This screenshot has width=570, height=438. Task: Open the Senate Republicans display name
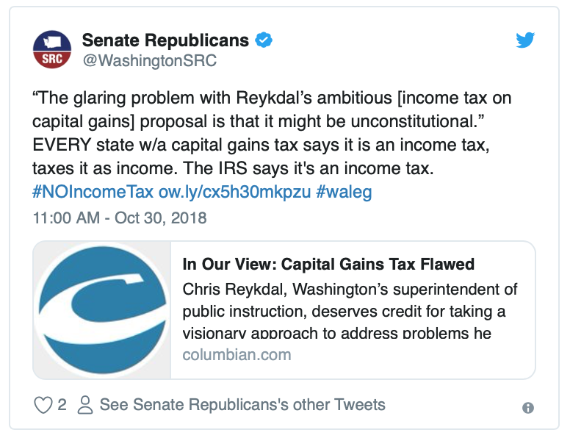(x=165, y=40)
